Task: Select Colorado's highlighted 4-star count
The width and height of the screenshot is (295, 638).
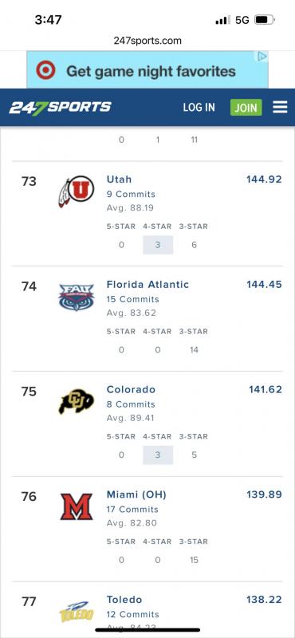Action: [158, 455]
